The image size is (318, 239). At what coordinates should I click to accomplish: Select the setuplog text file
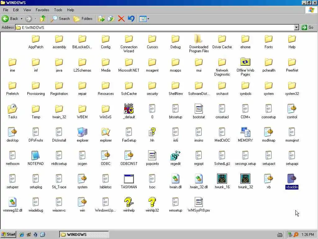pyautogui.click(x=36, y=179)
